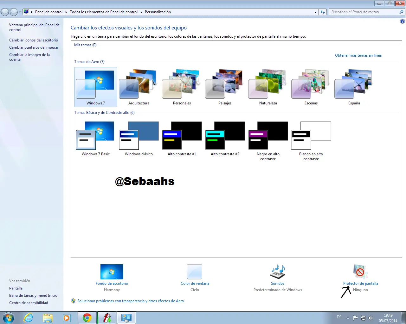Open the Protector de pantalla icon
This screenshot has height=324, width=406.
coord(360,272)
